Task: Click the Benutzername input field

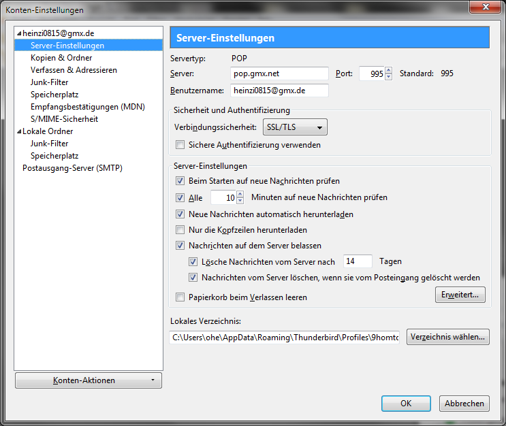Action: 279,91
